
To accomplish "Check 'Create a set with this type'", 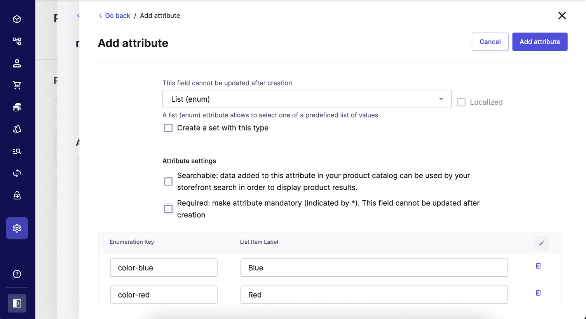I will tap(168, 128).
